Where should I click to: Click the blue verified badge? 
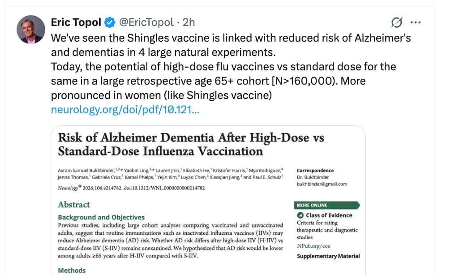click(109, 22)
